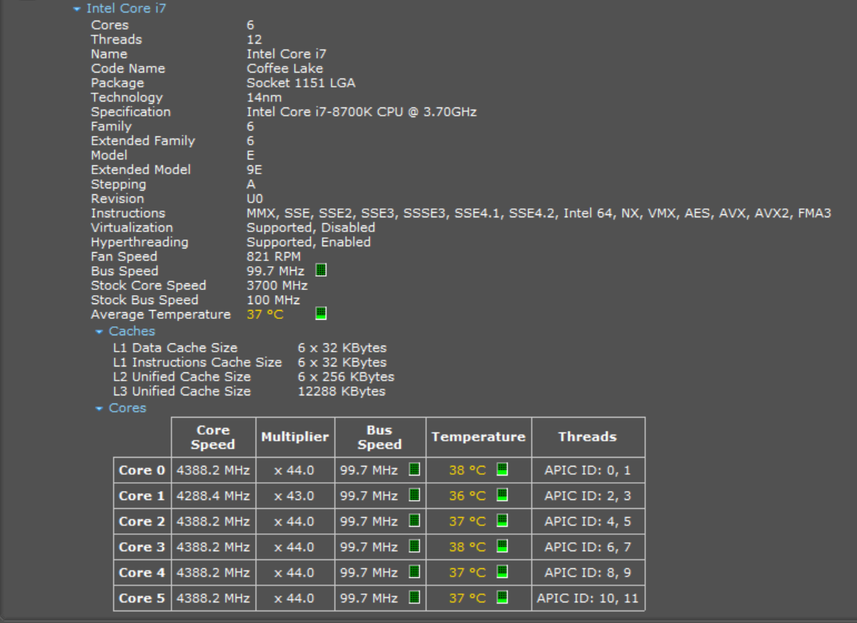
Task: Click Stock Core Speed value 3700 MHz
Action: [277, 286]
